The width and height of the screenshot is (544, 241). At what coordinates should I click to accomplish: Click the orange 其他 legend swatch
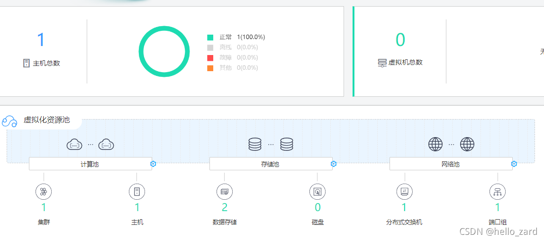[210, 68]
